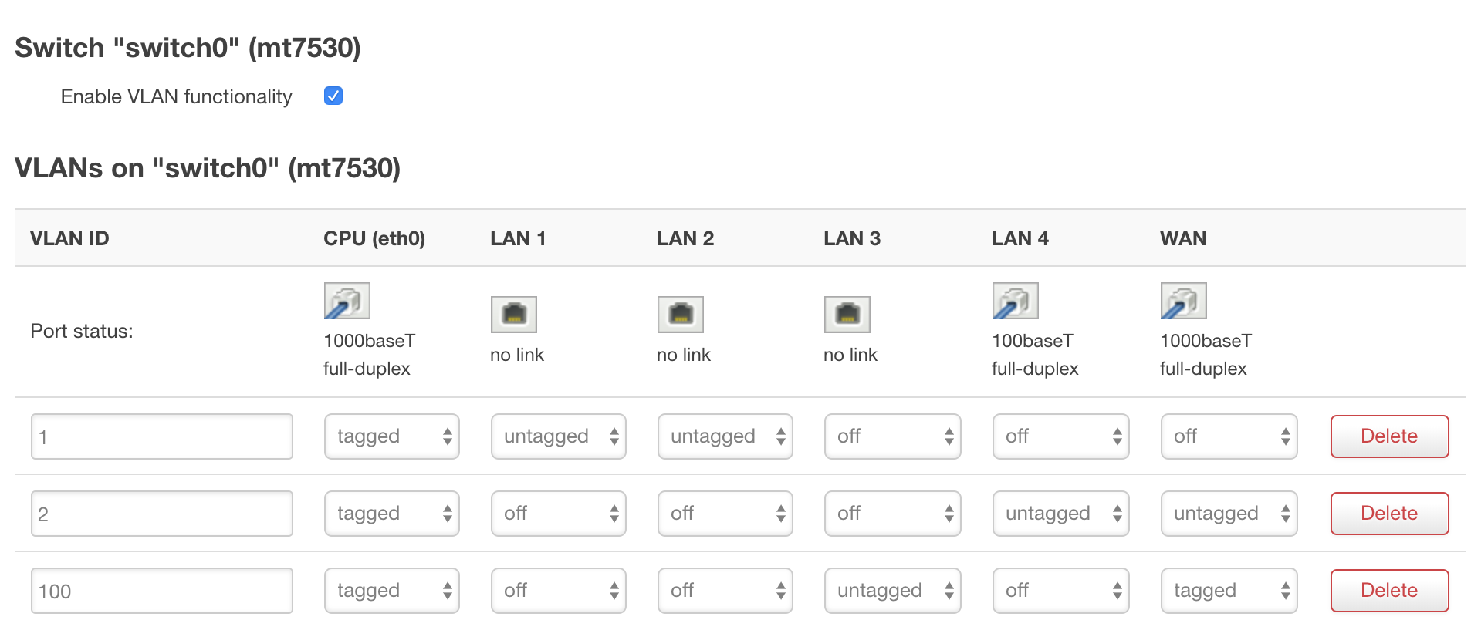Delete VLAN 1 row
This screenshot has width=1471, height=637.
tap(1389, 436)
